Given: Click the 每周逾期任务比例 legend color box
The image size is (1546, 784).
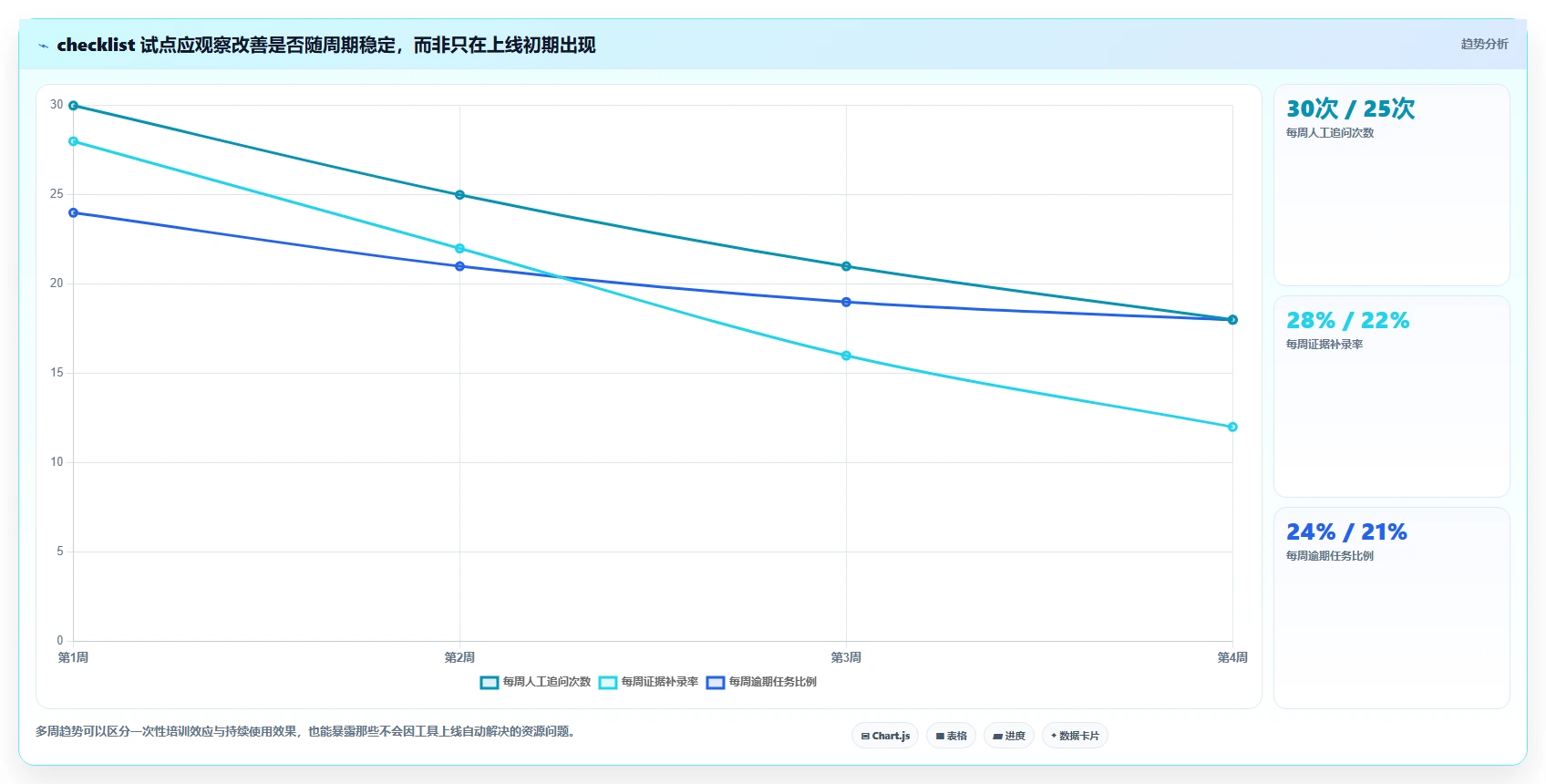Looking at the screenshot, I should pyautogui.click(x=716, y=682).
